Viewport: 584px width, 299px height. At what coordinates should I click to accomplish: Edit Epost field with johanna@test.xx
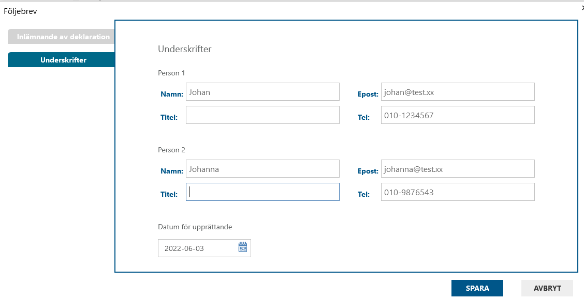[x=458, y=169]
